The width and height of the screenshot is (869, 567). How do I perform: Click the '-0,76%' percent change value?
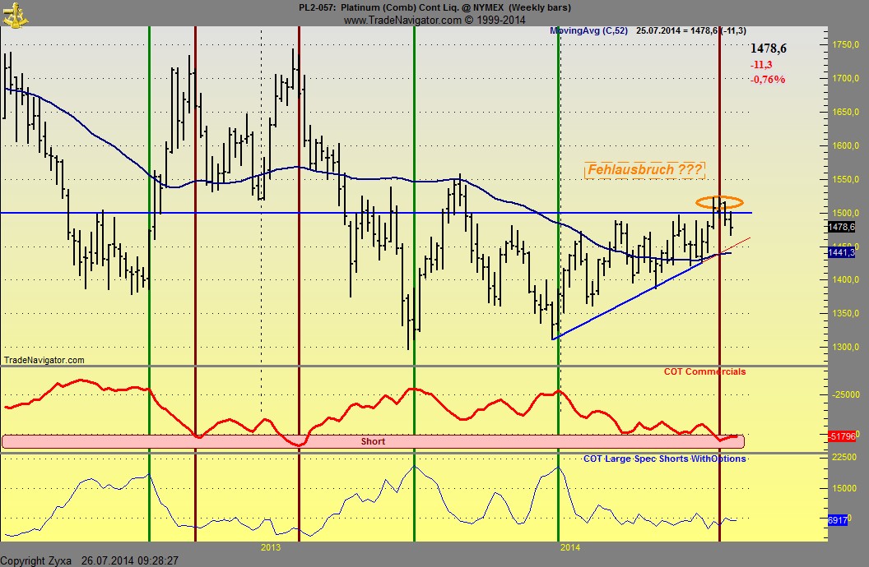[x=768, y=80]
